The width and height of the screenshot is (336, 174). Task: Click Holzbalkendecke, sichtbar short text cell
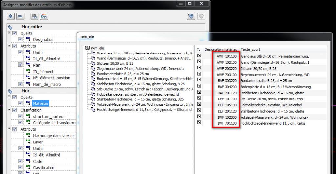[x=271, y=105]
